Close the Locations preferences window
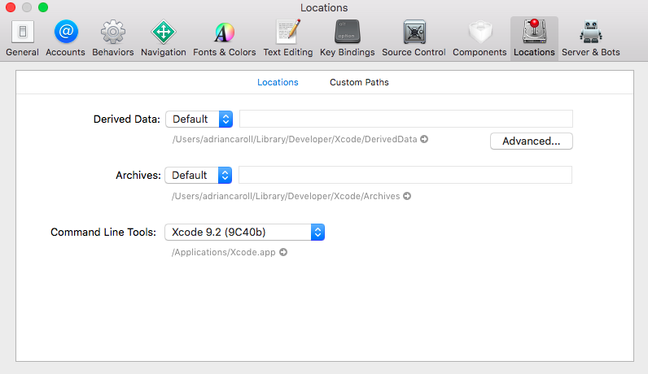 coord(11,7)
